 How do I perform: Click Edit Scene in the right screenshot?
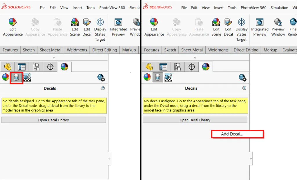click(216, 27)
